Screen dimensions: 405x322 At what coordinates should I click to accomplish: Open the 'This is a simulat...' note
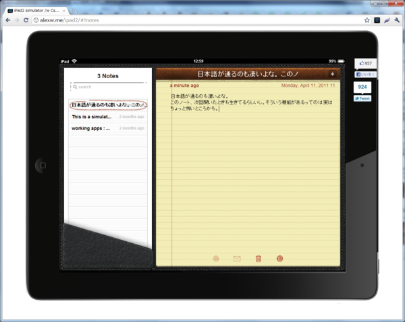tap(108, 117)
